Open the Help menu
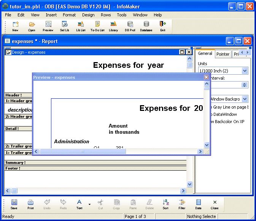The image size is (256, 221). 158,15
